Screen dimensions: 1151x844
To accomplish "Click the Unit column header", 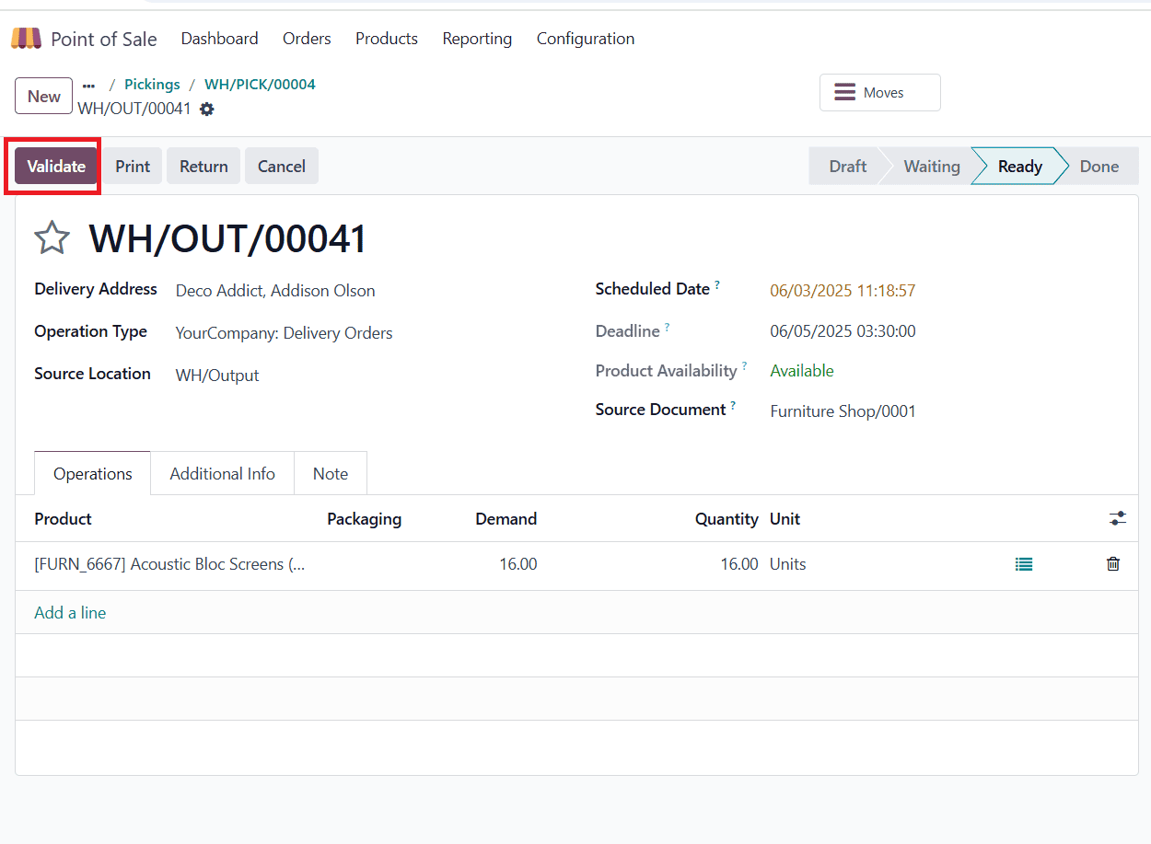I will click(785, 519).
